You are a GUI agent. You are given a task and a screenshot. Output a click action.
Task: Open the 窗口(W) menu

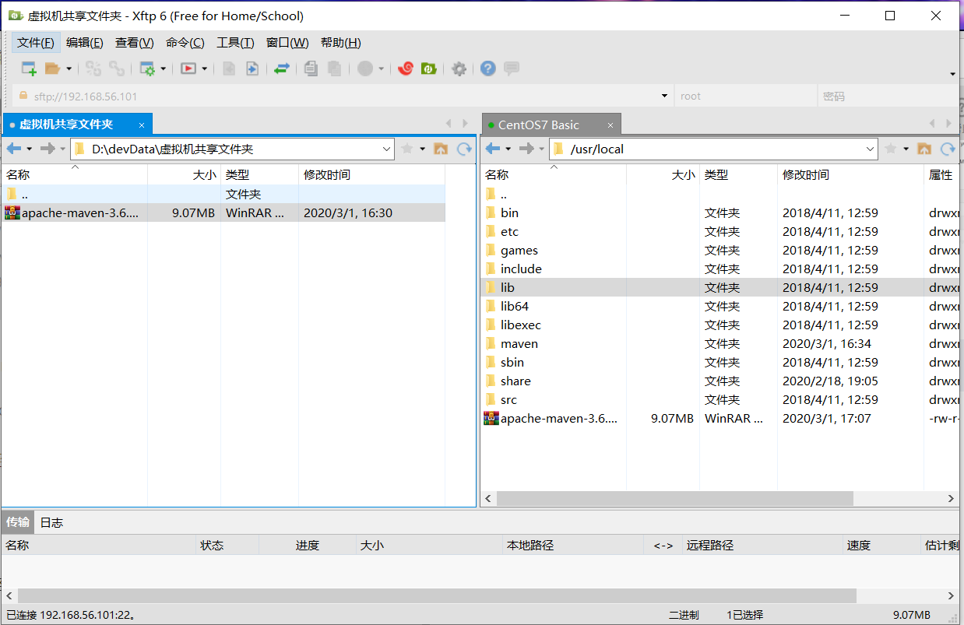tap(287, 43)
